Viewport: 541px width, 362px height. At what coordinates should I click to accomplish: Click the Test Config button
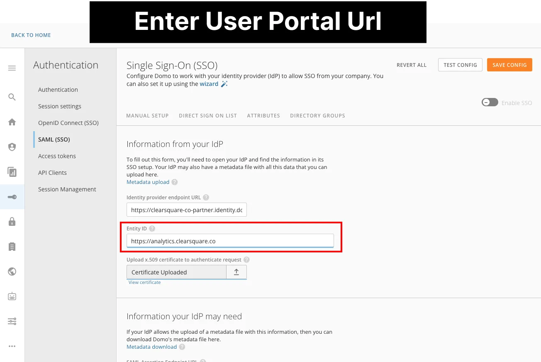coord(460,65)
